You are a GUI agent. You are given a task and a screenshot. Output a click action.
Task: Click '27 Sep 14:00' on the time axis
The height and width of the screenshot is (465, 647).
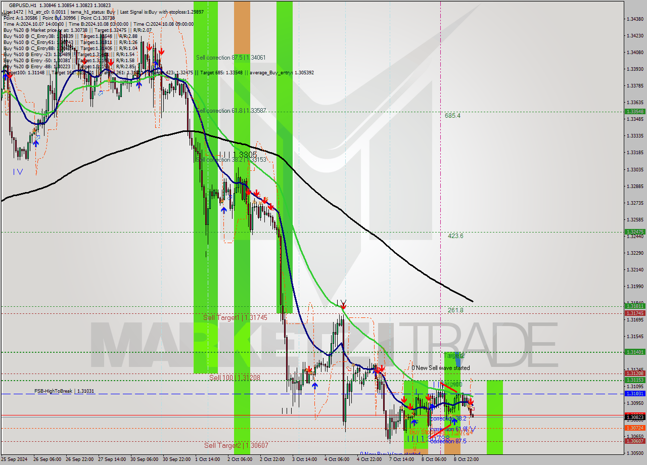(x=113, y=459)
